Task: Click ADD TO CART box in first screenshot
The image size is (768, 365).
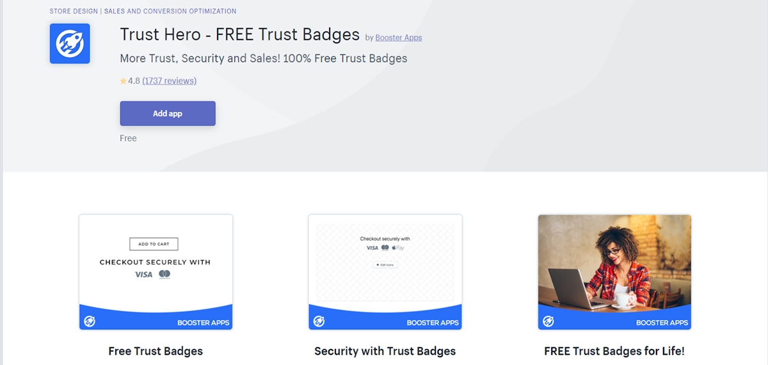Action: tap(154, 244)
